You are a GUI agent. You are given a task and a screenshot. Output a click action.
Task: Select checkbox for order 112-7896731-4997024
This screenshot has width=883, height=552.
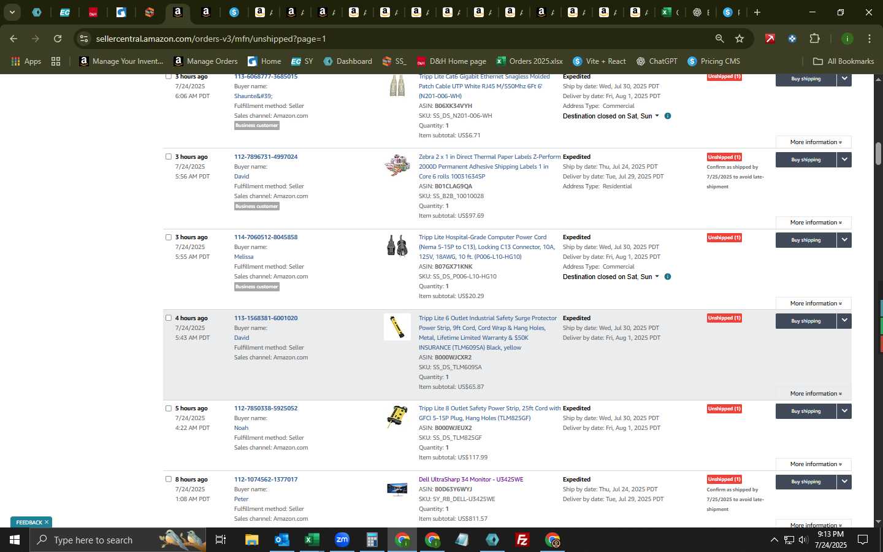point(168,156)
